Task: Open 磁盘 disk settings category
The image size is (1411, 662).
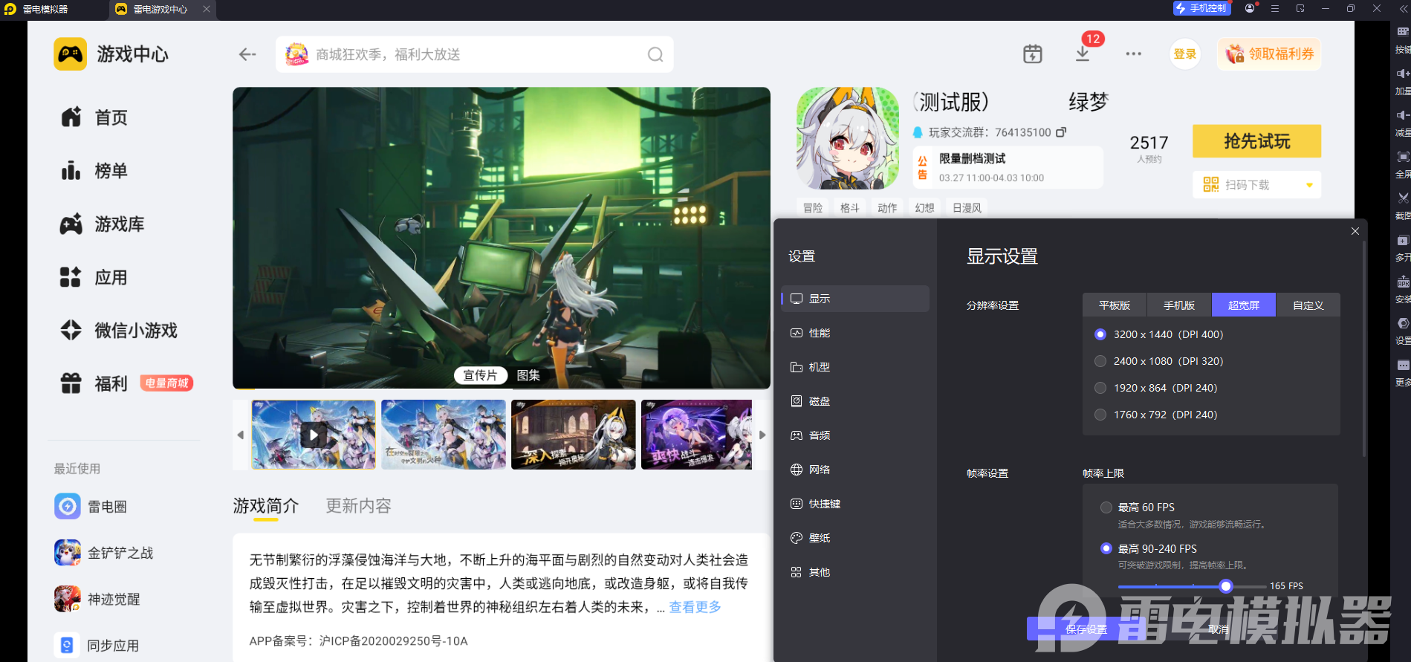Action: tap(855, 401)
